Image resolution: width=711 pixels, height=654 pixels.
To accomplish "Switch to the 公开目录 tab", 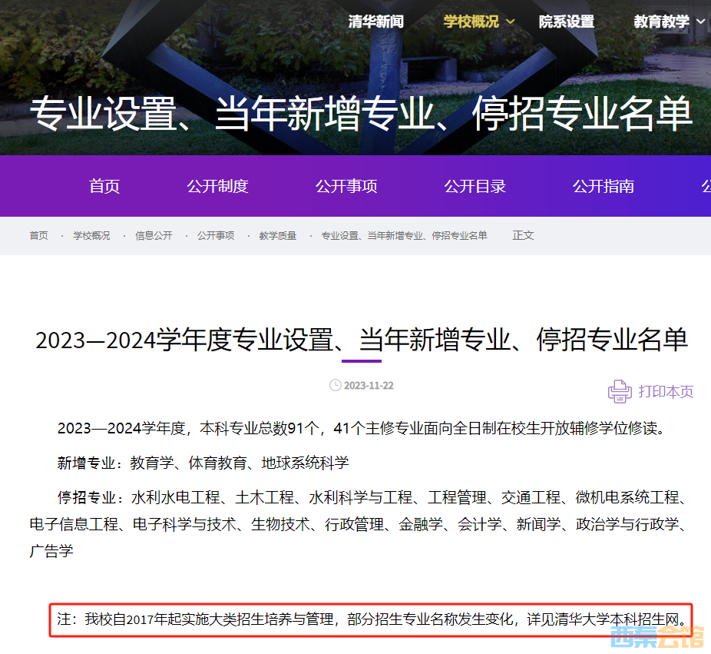I will [475, 186].
